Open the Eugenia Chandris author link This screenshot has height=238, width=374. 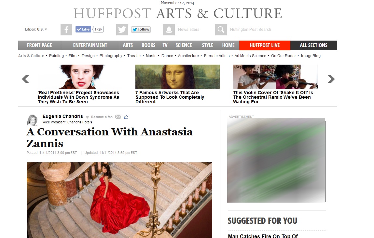pos(63,116)
